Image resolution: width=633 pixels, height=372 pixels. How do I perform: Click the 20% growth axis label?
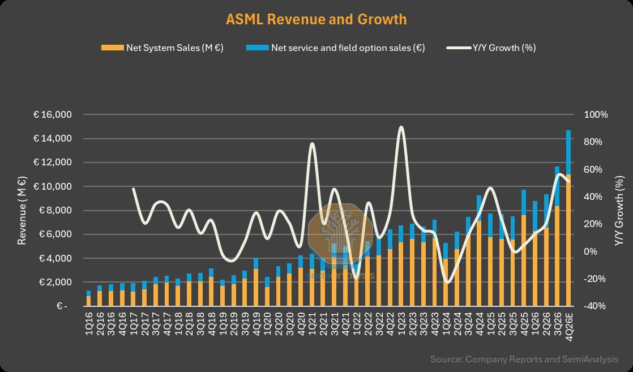point(593,224)
